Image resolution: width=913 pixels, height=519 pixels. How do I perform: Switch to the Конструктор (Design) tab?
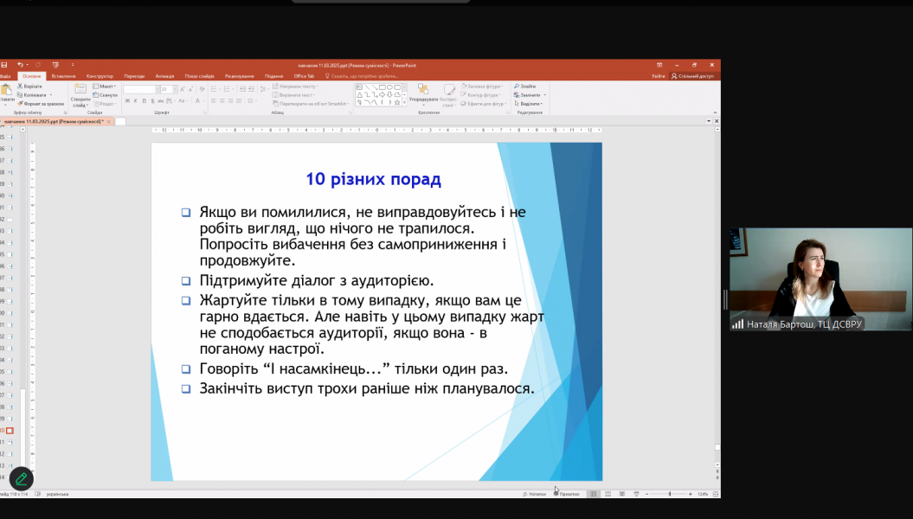[x=100, y=76]
